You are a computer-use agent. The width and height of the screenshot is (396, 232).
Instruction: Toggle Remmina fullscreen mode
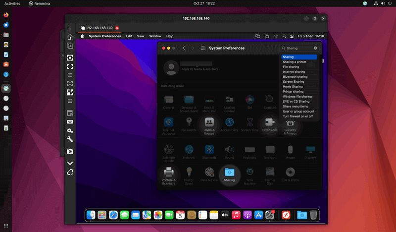click(x=70, y=66)
